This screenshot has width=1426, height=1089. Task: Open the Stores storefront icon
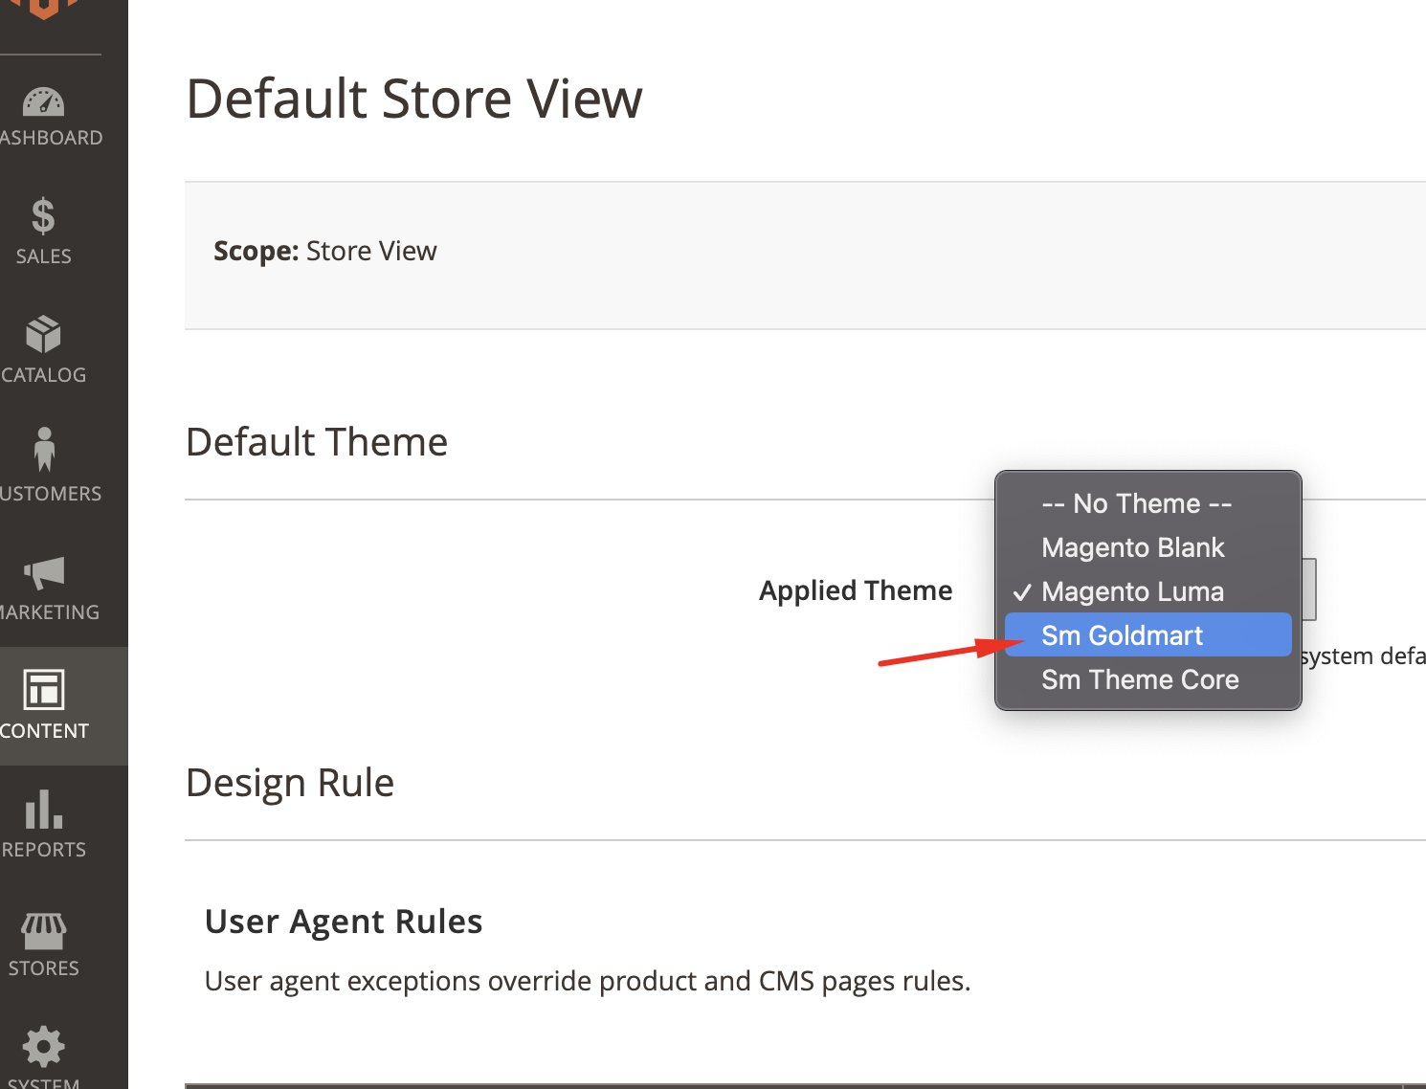coord(44,930)
